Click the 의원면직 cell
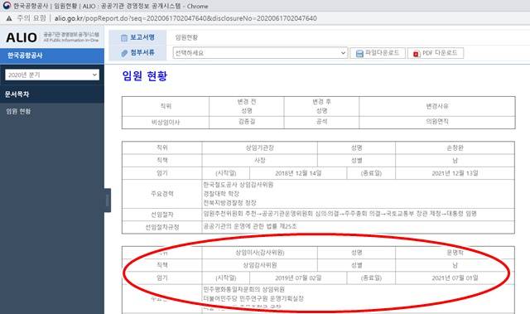 point(437,122)
